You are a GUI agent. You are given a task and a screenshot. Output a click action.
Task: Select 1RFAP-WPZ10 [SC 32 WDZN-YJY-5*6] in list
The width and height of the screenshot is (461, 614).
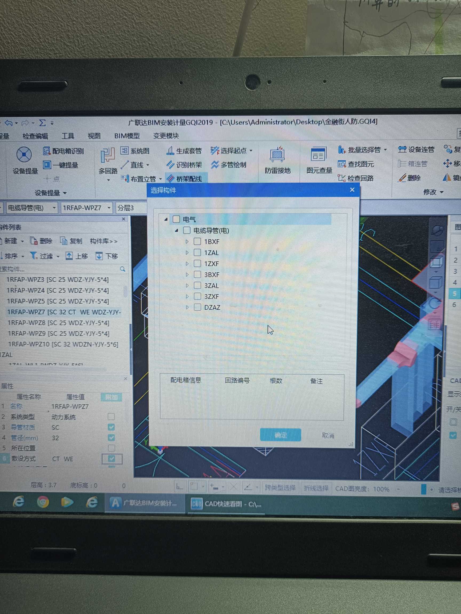point(63,344)
